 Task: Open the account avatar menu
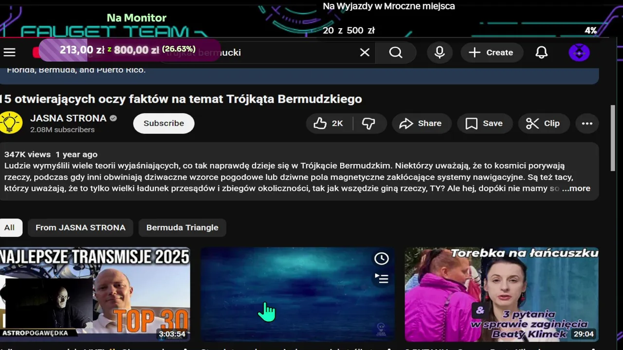coord(579,52)
